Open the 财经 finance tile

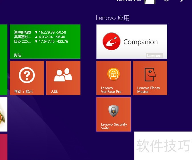(45, 42)
